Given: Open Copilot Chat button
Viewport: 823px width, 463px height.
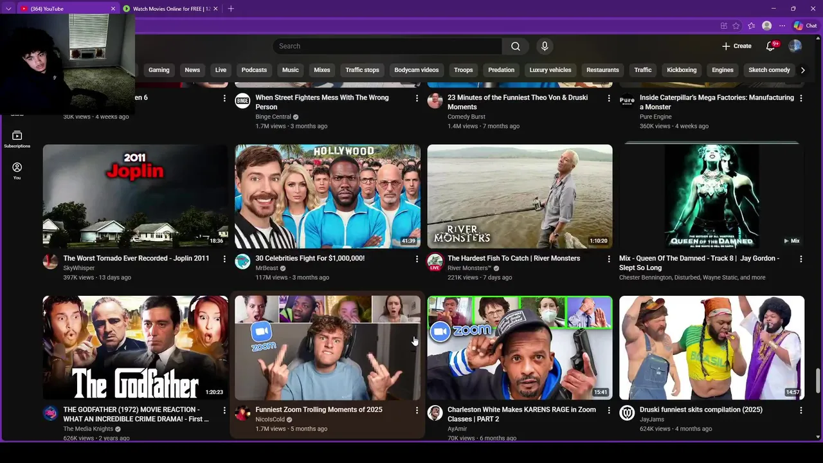Looking at the screenshot, I should [805, 26].
